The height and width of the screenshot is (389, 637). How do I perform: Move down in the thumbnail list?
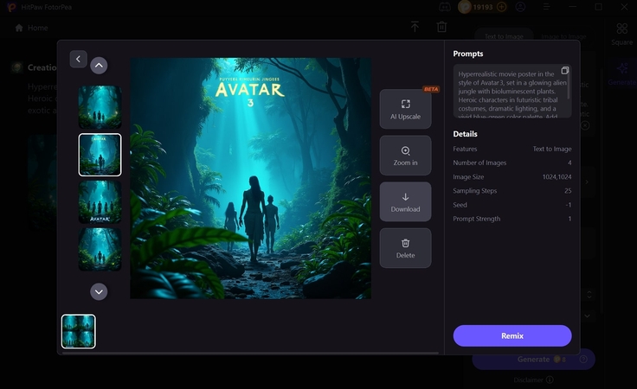pyautogui.click(x=99, y=291)
